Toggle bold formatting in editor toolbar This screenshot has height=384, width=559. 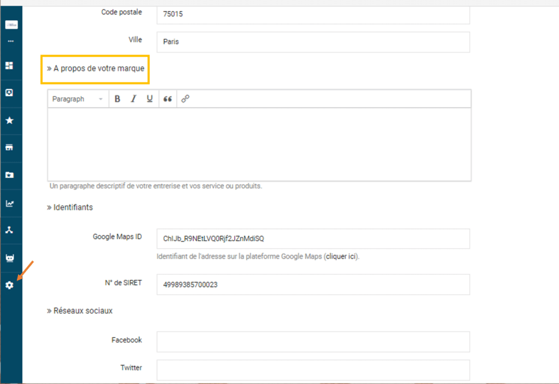coord(117,99)
